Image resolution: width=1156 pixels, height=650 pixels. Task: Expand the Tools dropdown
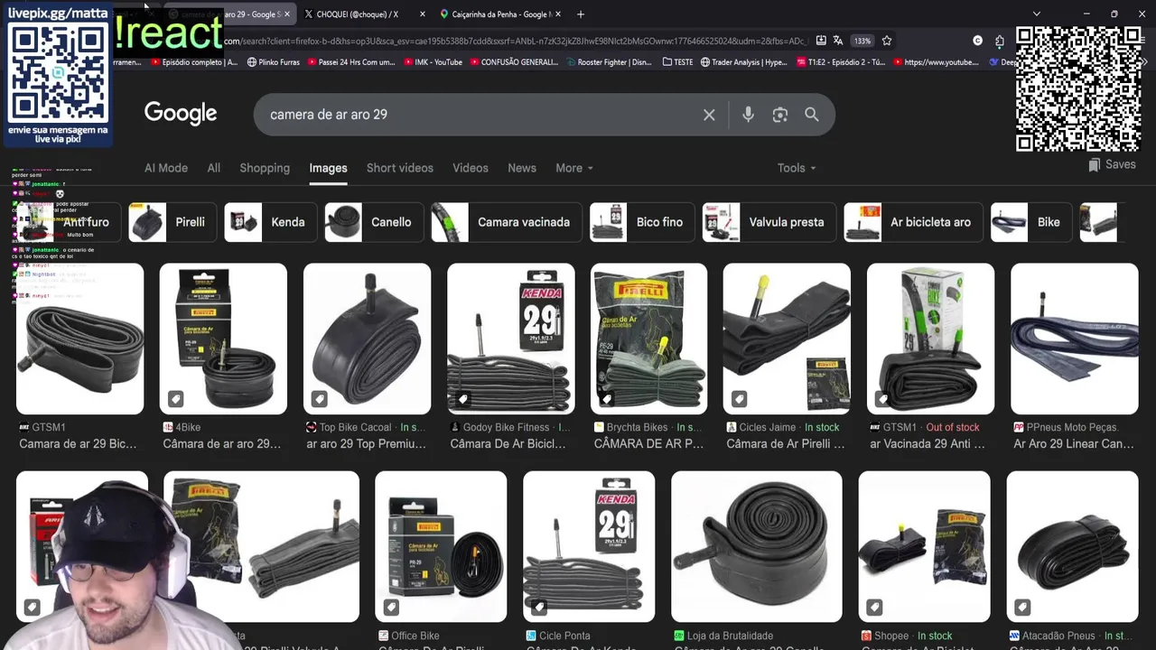pyautogui.click(x=797, y=168)
